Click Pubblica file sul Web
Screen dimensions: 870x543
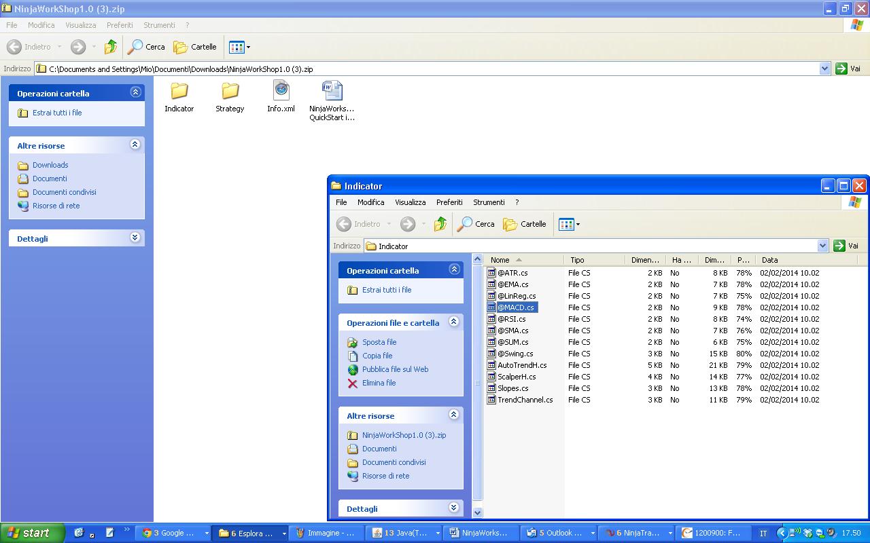tap(395, 369)
